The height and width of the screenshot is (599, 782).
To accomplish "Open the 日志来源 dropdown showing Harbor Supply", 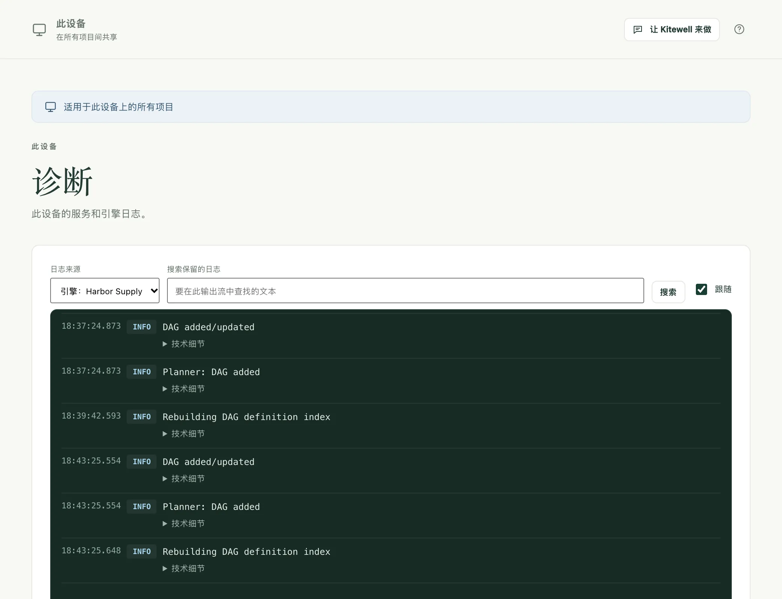I will pos(105,291).
